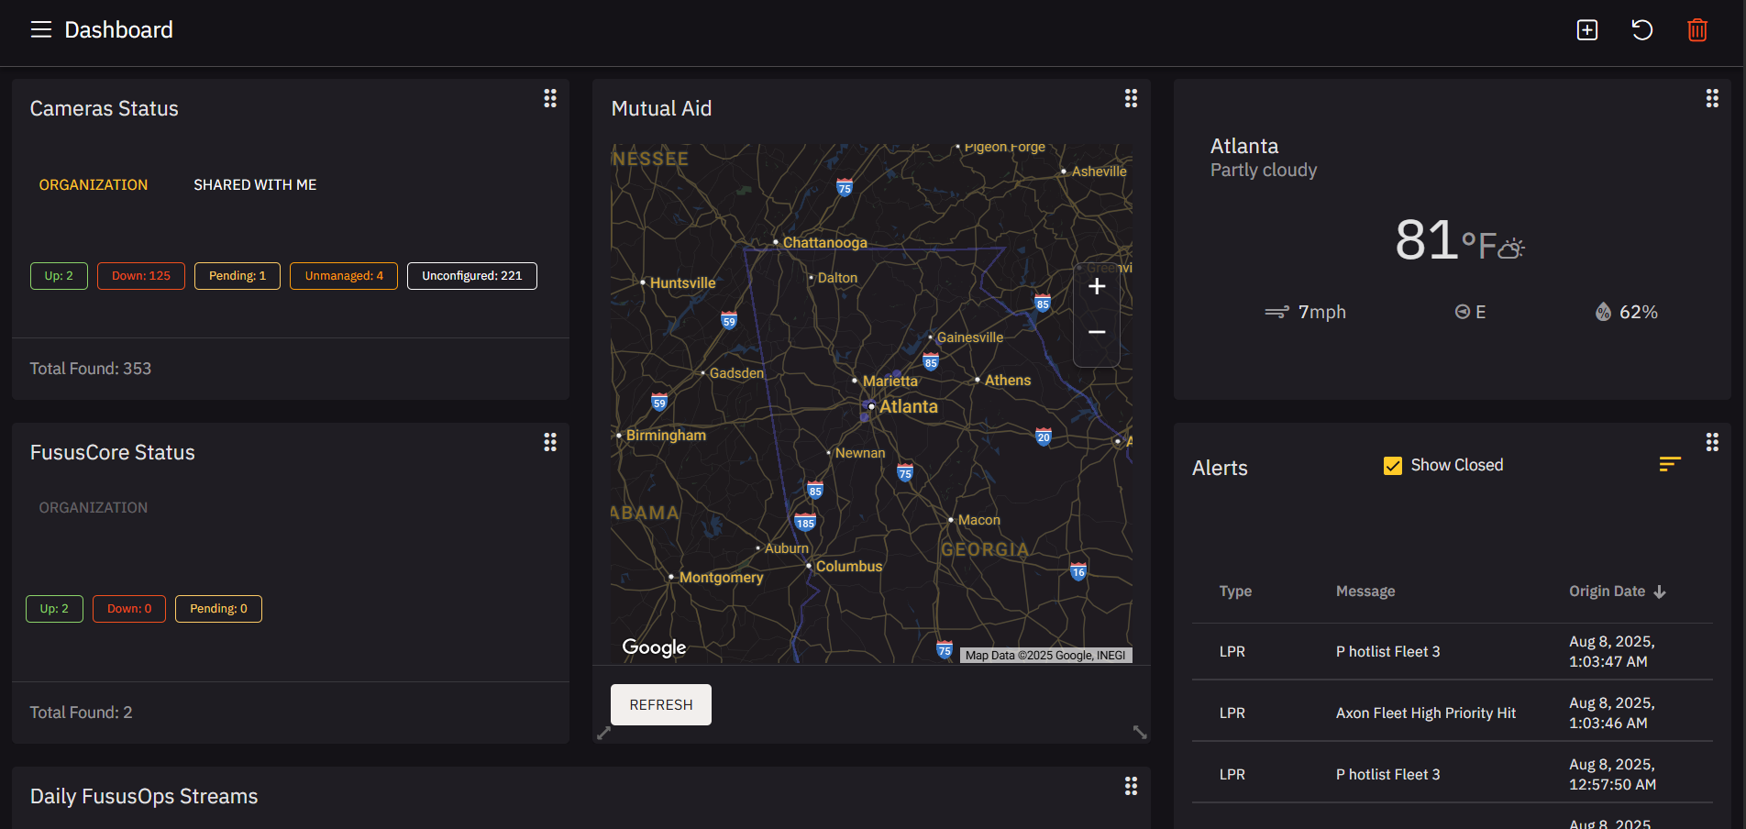Open Daily FususOps Streams widget handle menu
This screenshot has height=829, width=1746.
tap(1131, 786)
